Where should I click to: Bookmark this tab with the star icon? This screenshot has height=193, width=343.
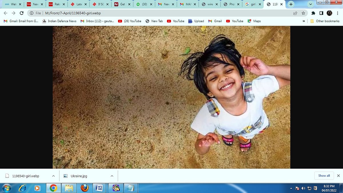pyautogui.click(x=303, y=13)
